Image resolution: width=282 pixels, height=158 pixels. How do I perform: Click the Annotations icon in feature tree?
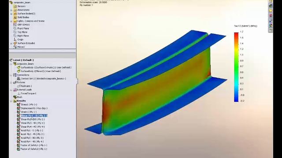click(15, 10)
